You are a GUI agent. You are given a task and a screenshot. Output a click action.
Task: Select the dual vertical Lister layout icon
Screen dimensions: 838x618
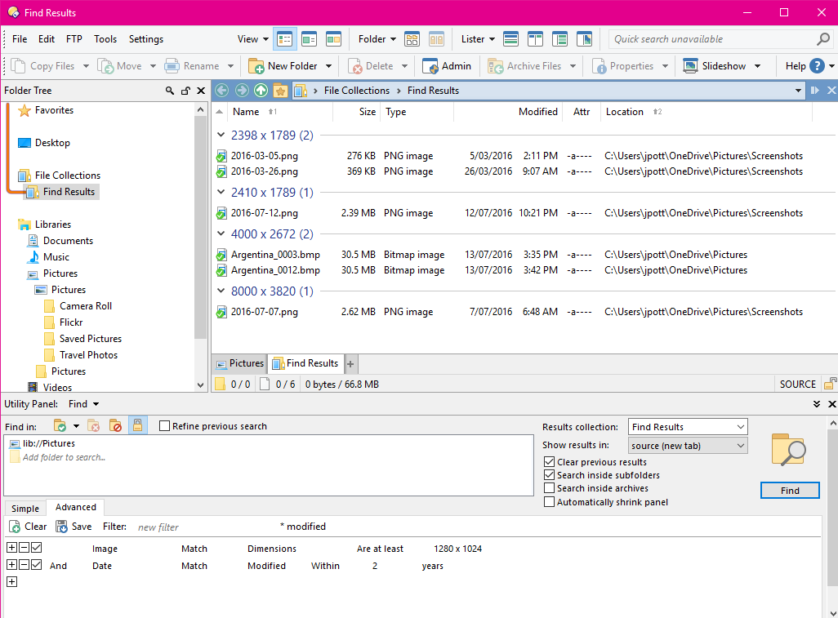tap(536, 38)
